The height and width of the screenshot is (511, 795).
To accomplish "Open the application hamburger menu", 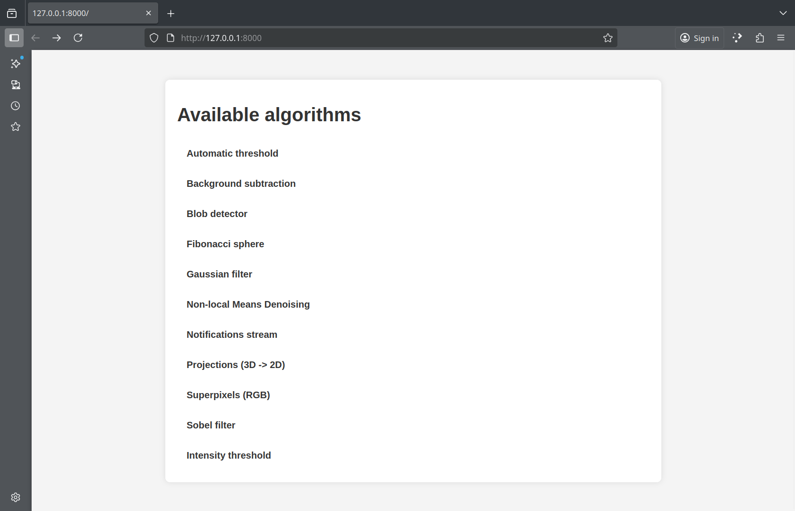I will pos(782,38).
